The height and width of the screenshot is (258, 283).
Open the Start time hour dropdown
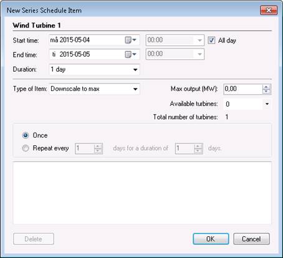tap(199, 40)
